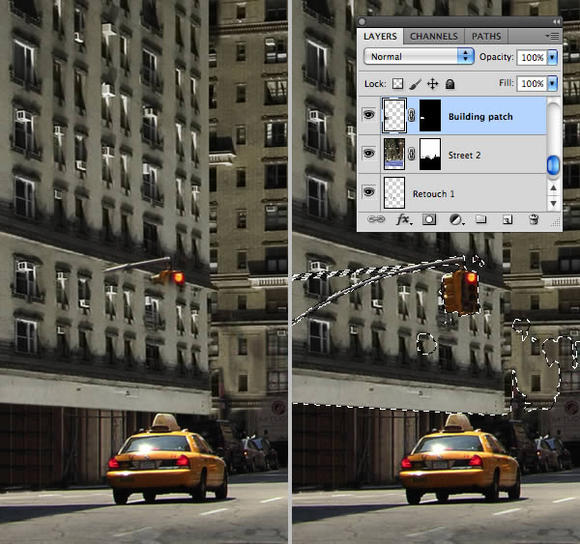Switch to the Paths tab

[x=486, y=37]
